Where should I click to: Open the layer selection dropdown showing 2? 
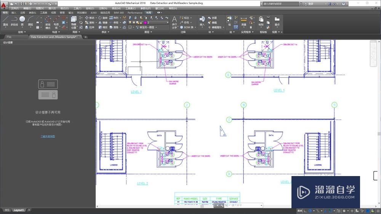(x=148, y=22)
